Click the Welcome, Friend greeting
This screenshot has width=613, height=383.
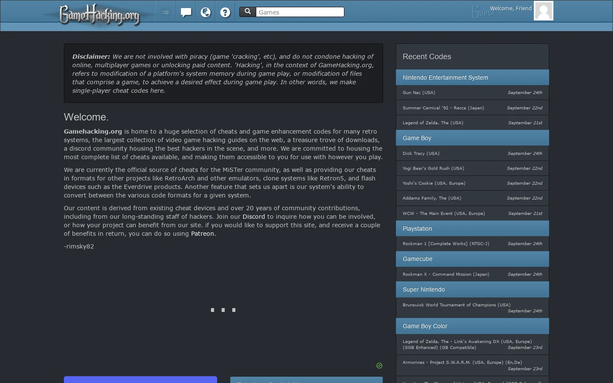point(510,8)
